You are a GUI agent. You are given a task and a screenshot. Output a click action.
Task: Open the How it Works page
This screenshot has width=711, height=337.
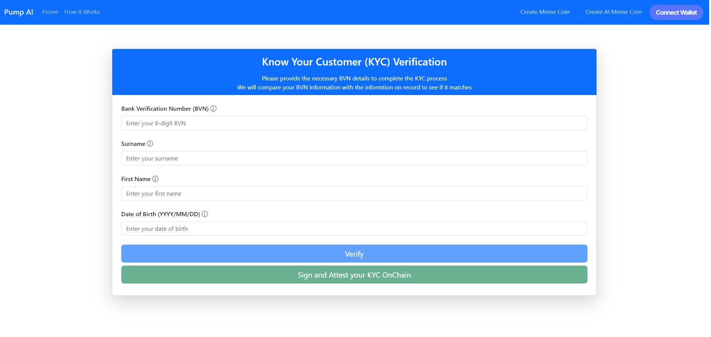pyautogui.click(x=82, y=12)
